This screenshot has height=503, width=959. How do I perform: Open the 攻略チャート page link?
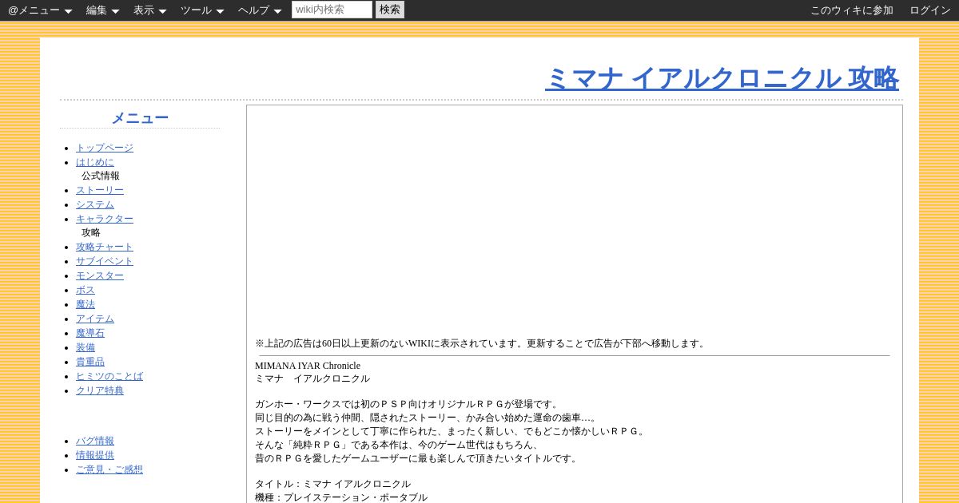(105, 247)
